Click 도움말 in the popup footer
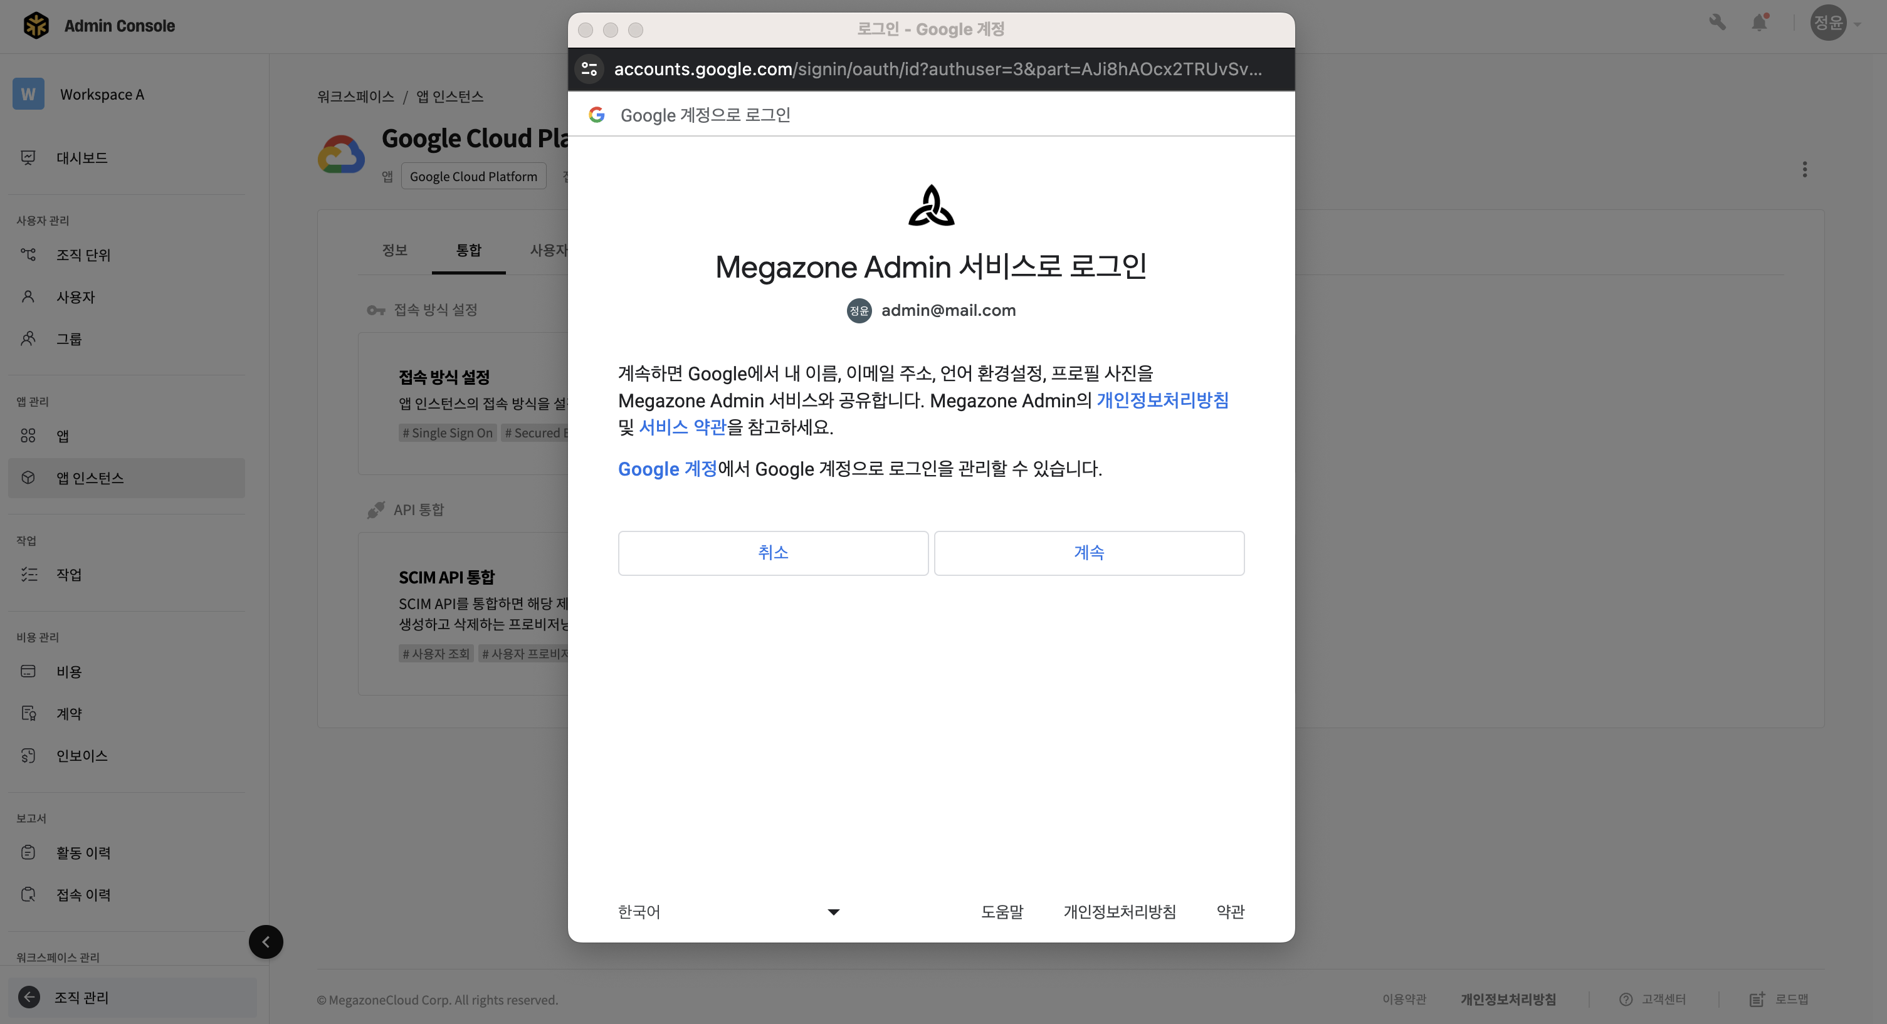This screenshot has height=1024, width=1887. point(1002,912)
